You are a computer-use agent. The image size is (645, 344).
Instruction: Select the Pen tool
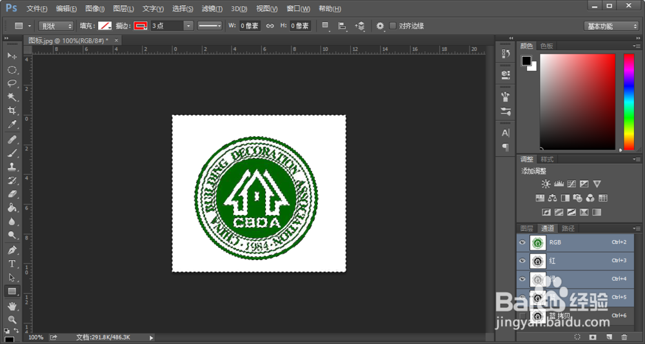12,250
